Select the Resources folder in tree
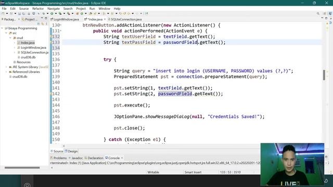This screenshot has width=333, height=187. pyautogui.click(x=22, y=62)
